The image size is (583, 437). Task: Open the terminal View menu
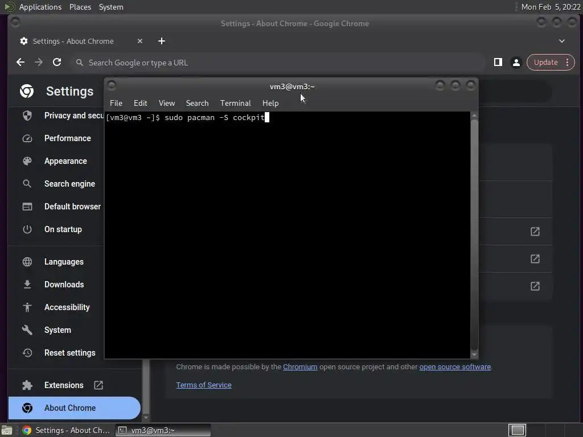coord(167,103)
